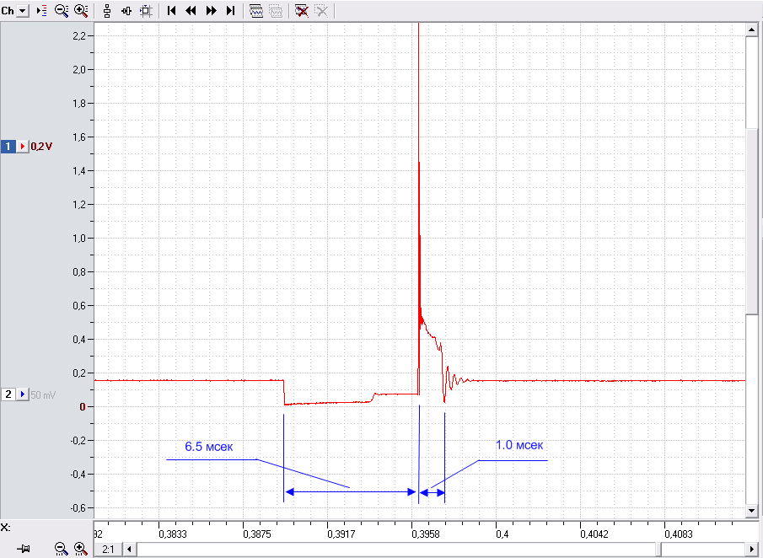
Task: Click the greyed-out waveform window icon
Action: (x=276, y=11)
